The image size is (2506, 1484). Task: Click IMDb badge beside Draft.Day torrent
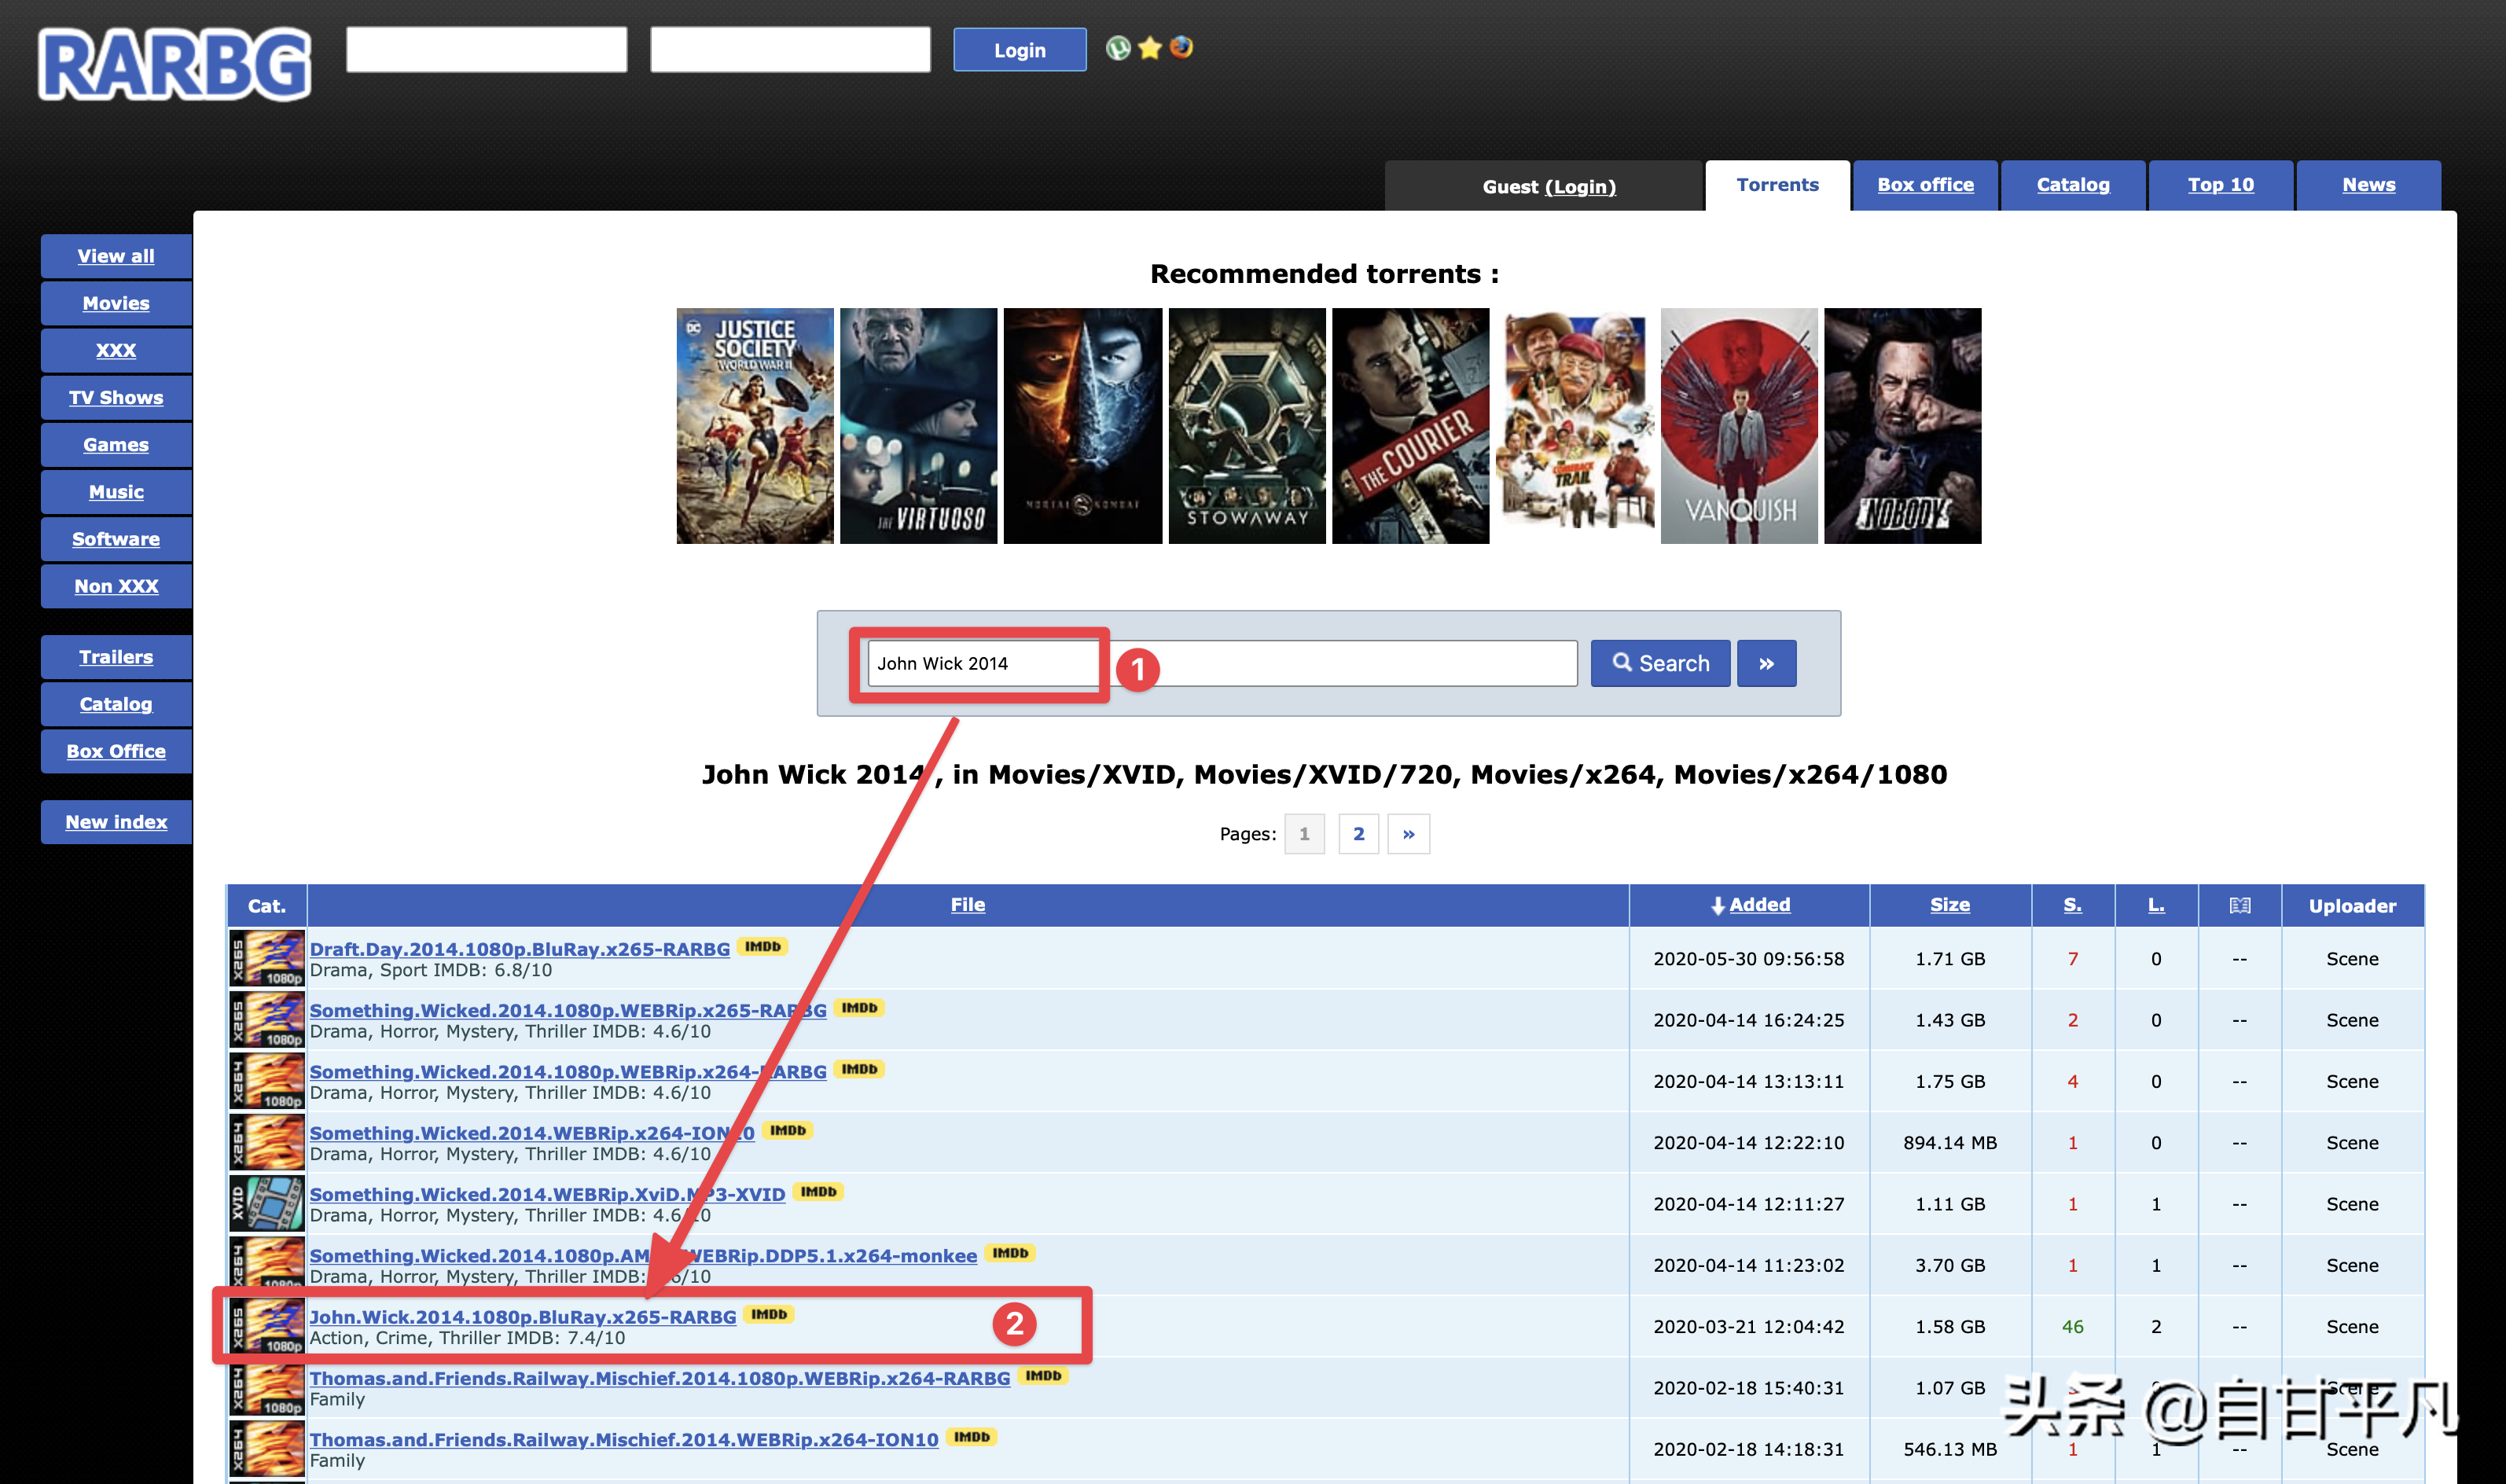click(x=762, y=946)
